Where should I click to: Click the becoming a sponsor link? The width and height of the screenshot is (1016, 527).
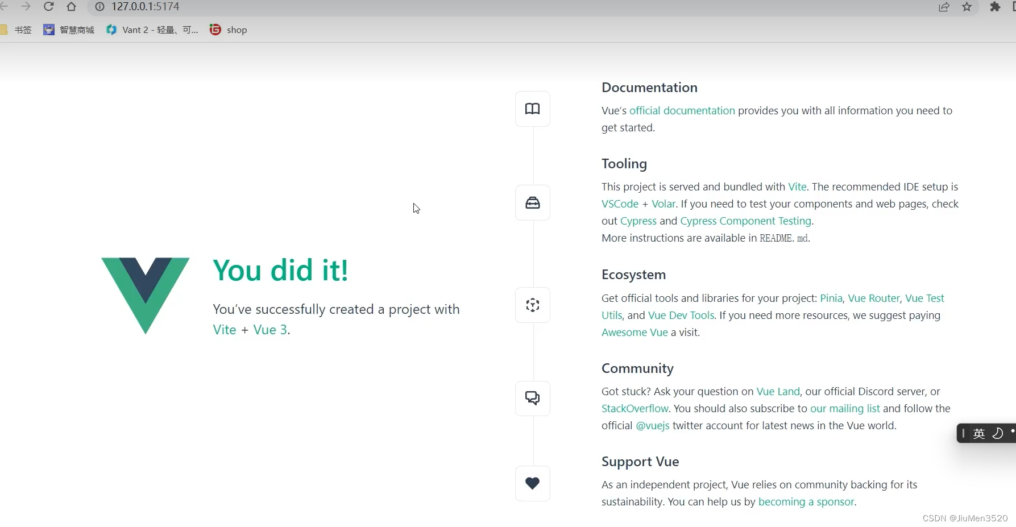806,501
